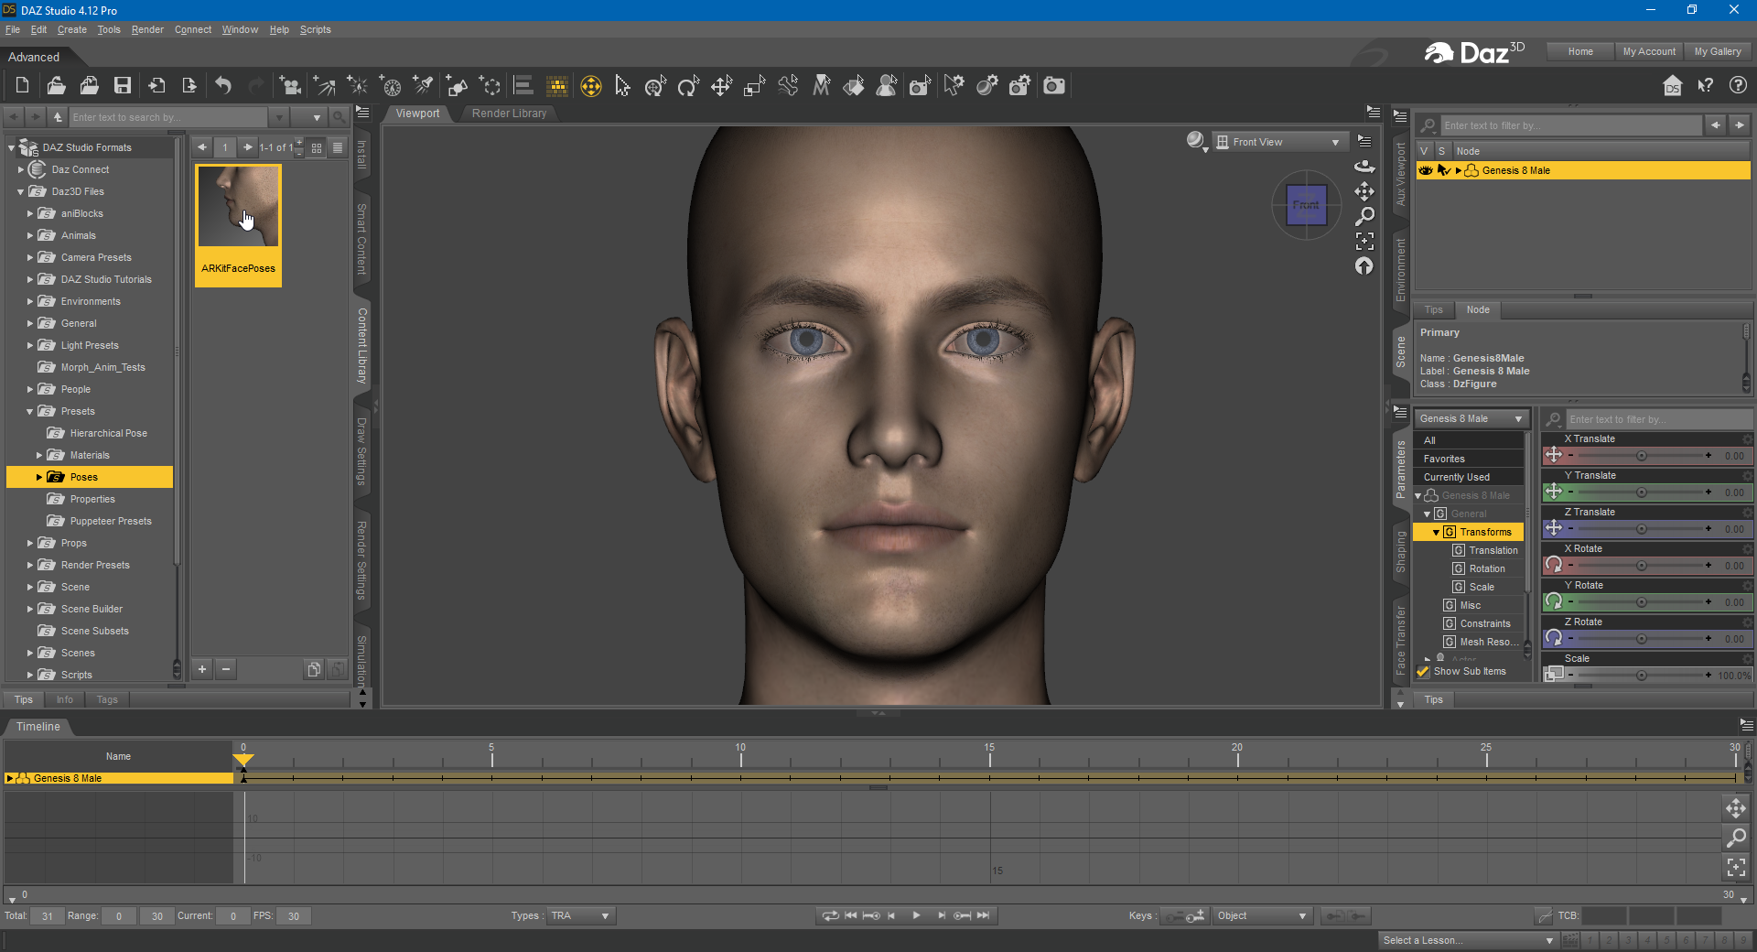Click the timeline zoom magnifier icon
1757x952 pixels.
[1736, 837]
